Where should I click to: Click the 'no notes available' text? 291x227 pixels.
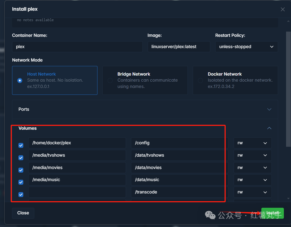tap(35, 20)
